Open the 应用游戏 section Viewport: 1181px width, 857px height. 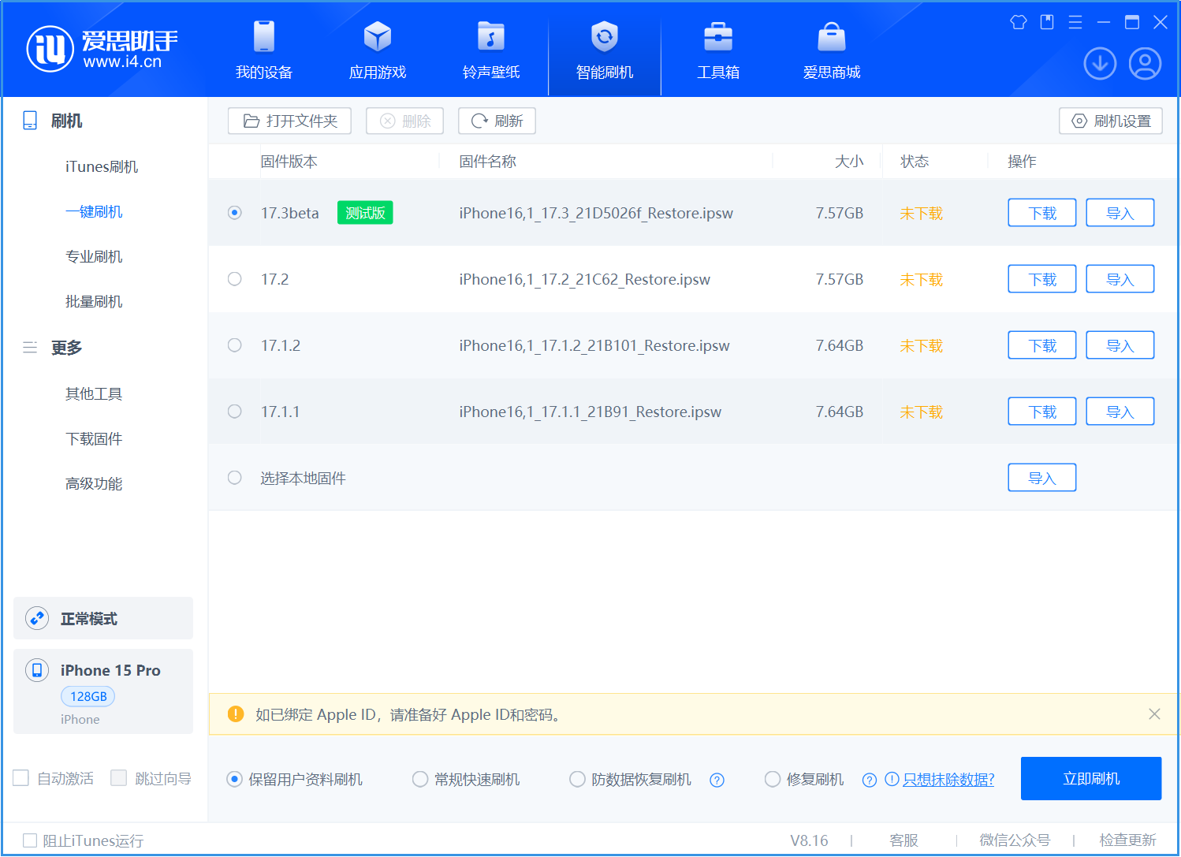[377, 50]
